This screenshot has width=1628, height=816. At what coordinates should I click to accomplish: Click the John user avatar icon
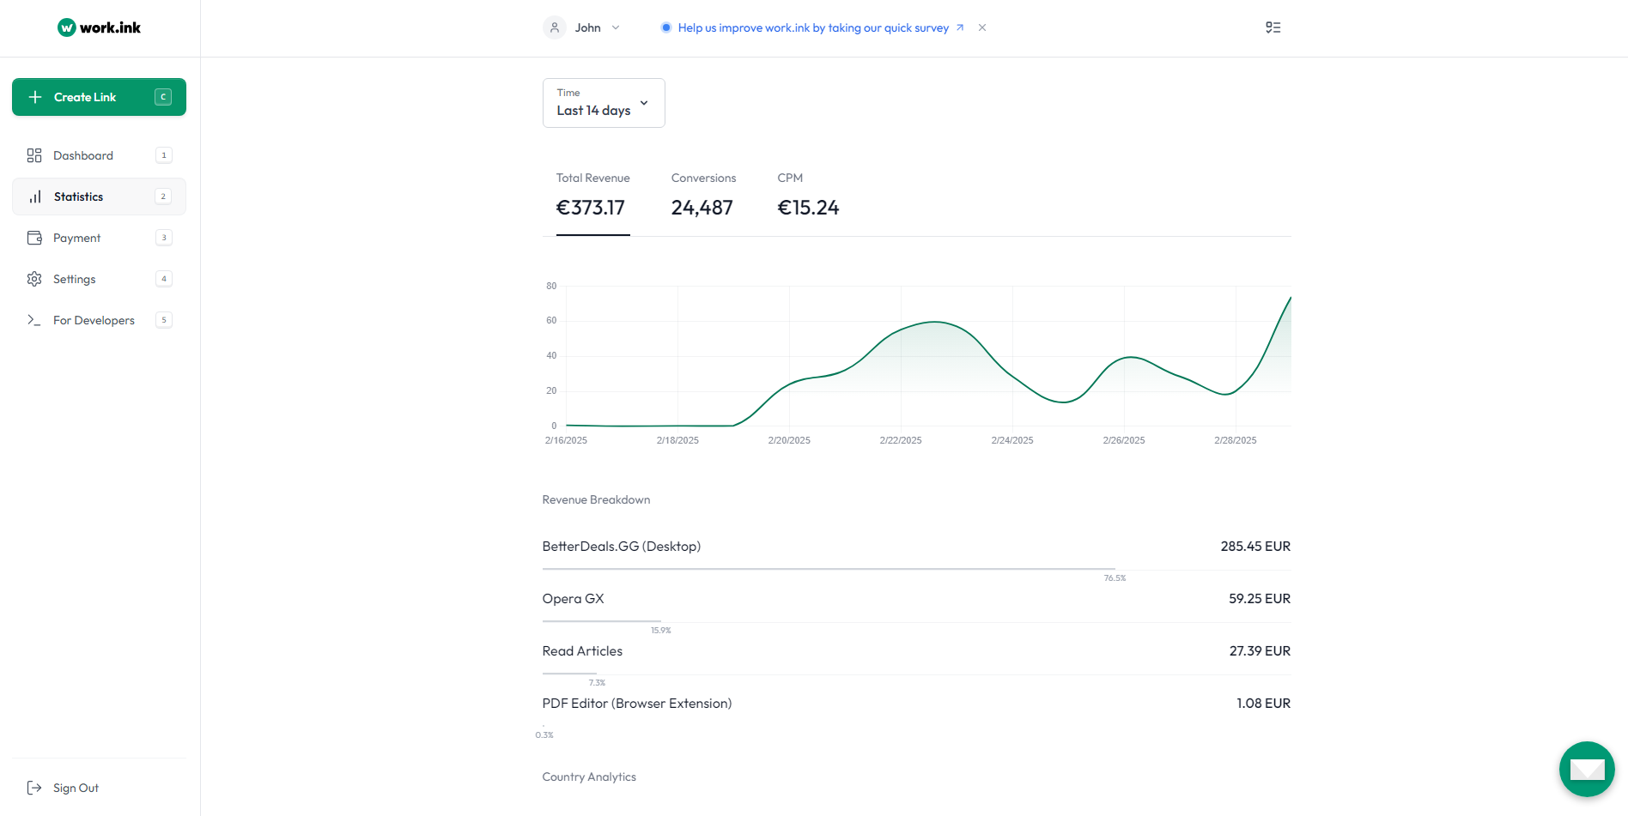(x=555, y=27)
